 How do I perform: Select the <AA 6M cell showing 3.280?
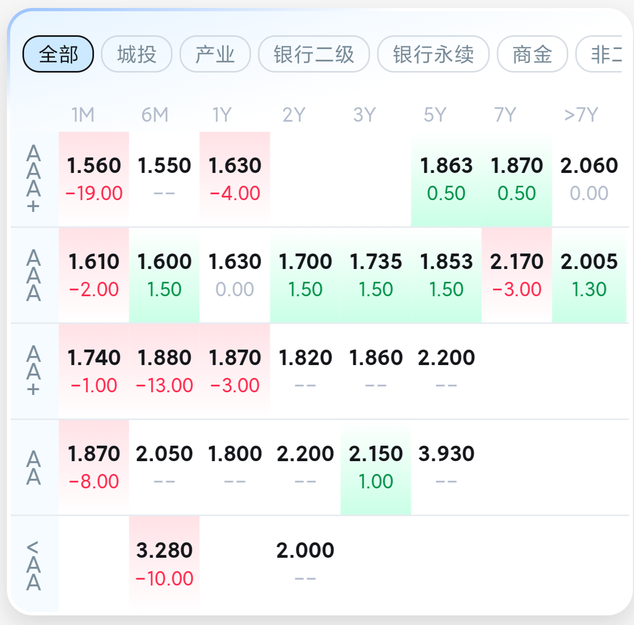click(x=164, y=564)
